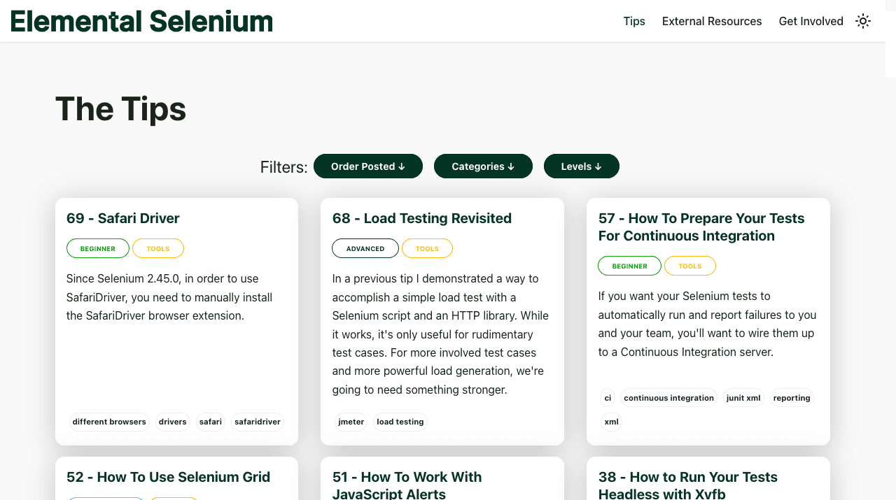
Task: Click TOOLS badge on Safari Driver card
Action: (x=158, y=248)
